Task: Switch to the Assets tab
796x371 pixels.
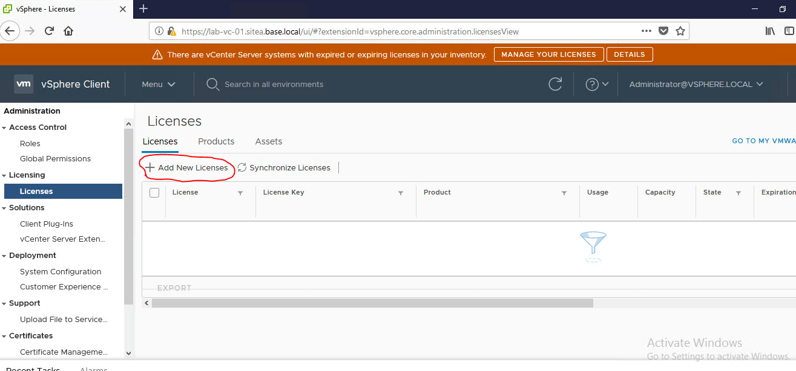Action: 269,141
